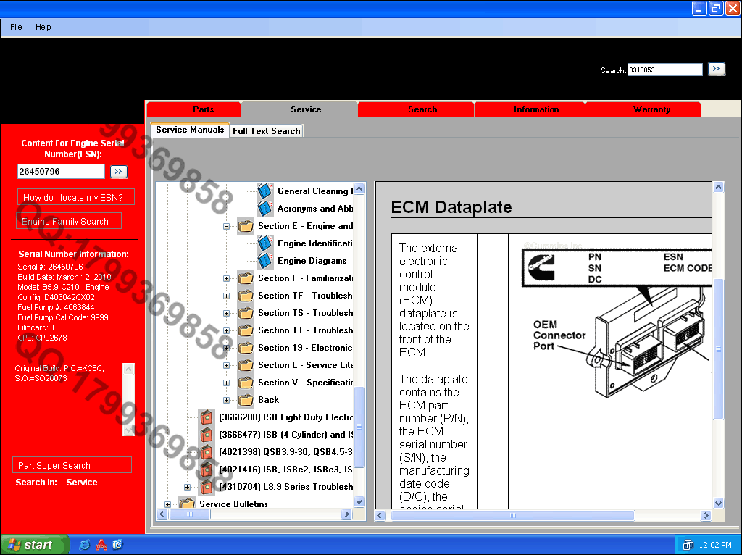Collapse Section E tree node

coord(227,226)
